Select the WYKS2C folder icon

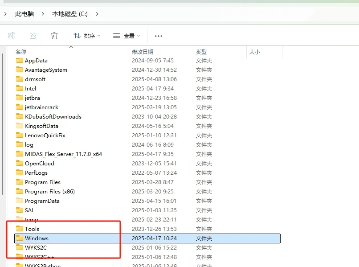coord(20,247)
